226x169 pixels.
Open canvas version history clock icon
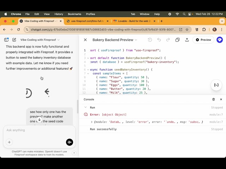pyautogui.click(x=150, y=40)
